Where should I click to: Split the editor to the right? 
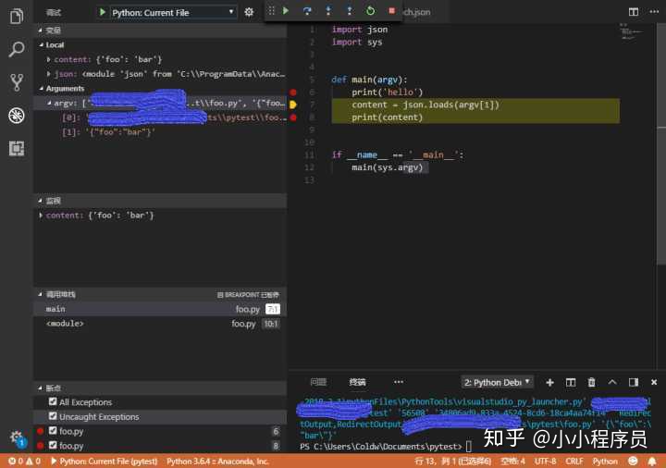pos(634,12)
